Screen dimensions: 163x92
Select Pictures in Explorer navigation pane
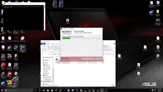click(46, 73)
